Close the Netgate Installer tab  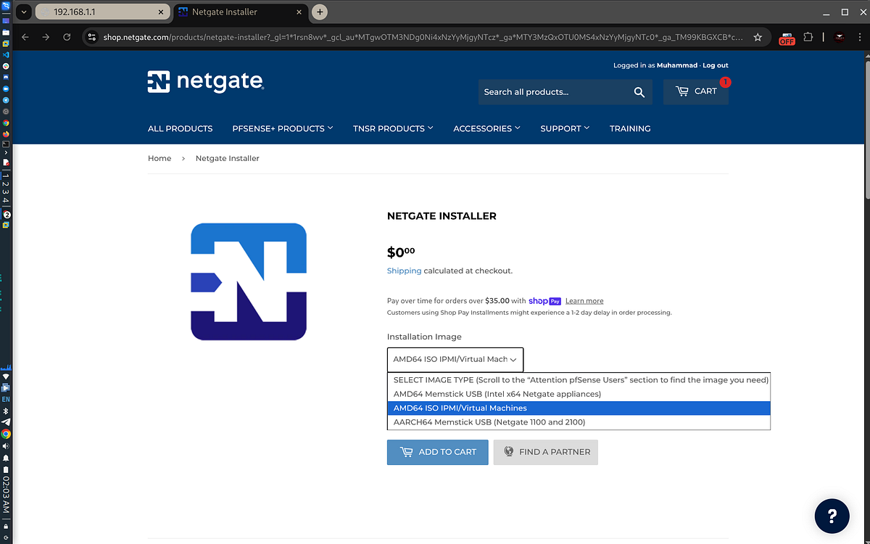pyautogui.click(x=297, y=12)
